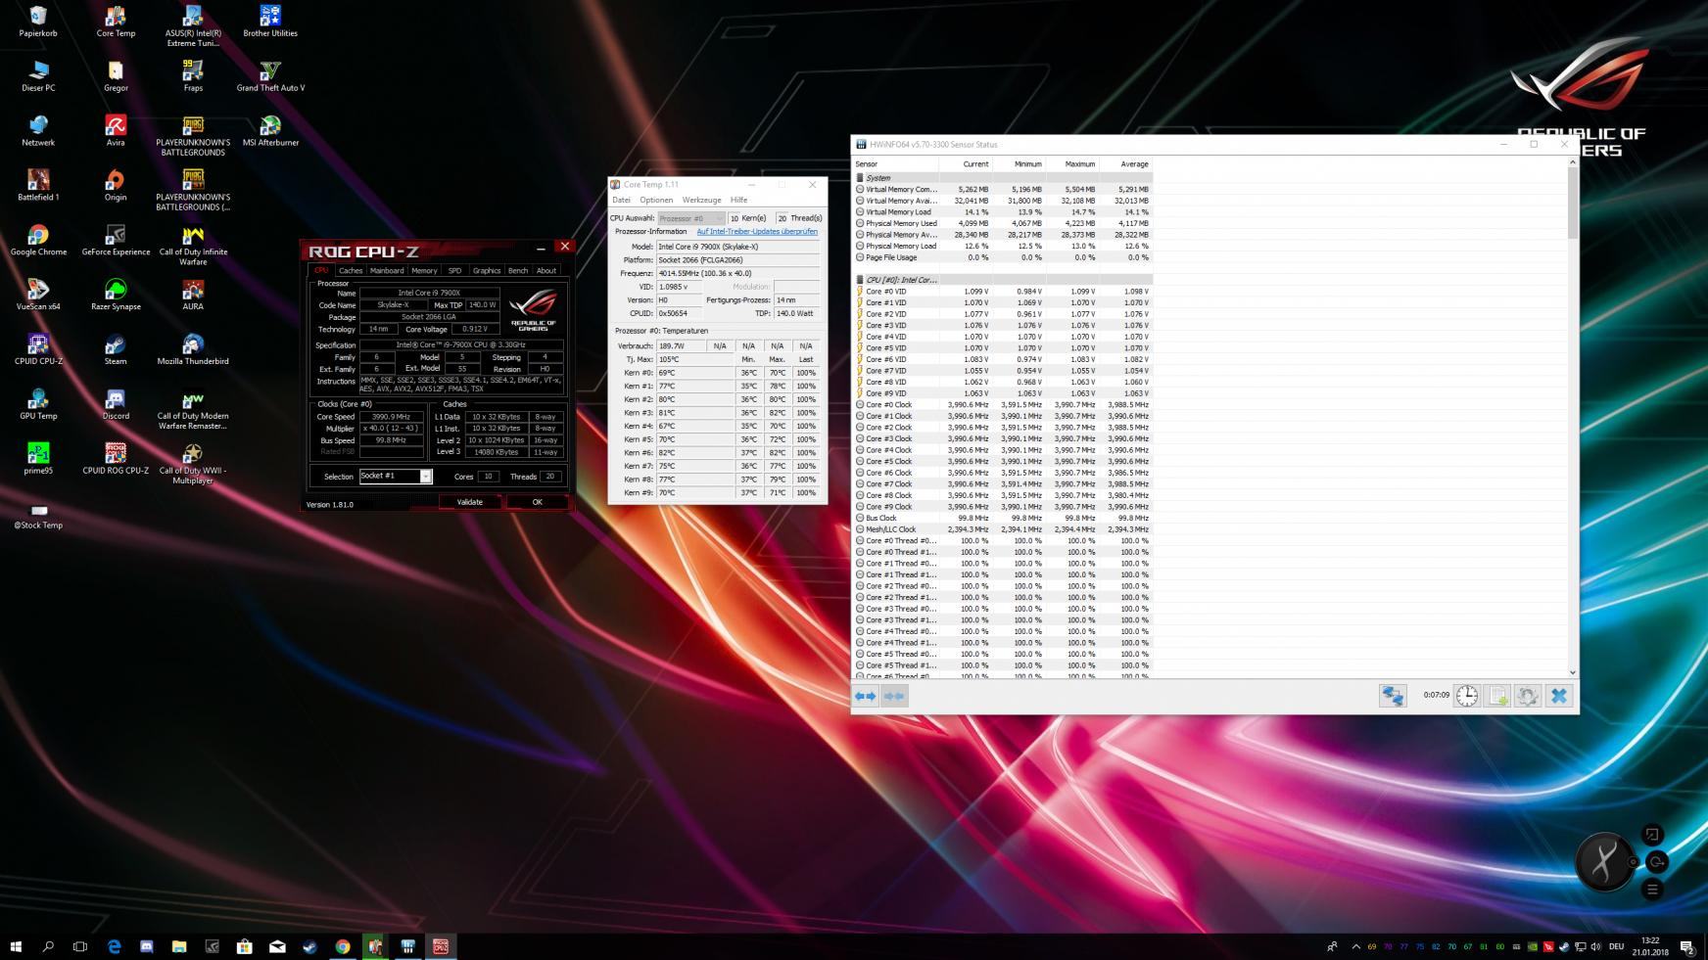
Task: Open File Explorer from the taskbar
Action: pos(179,946)
